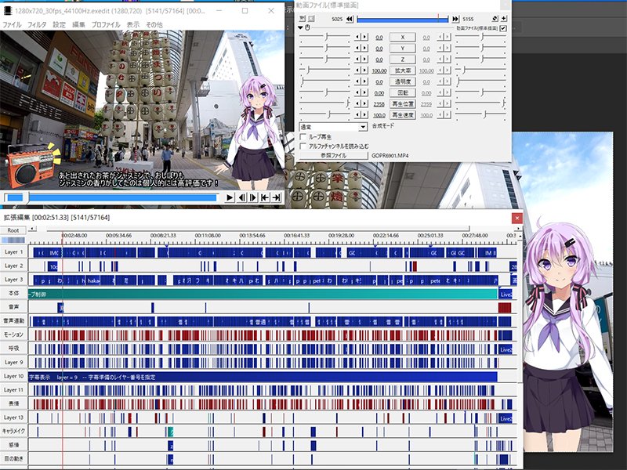The height and width of the screenshot is (470, 627).
Task: Click the Y movement button
Action: [403, 49]
